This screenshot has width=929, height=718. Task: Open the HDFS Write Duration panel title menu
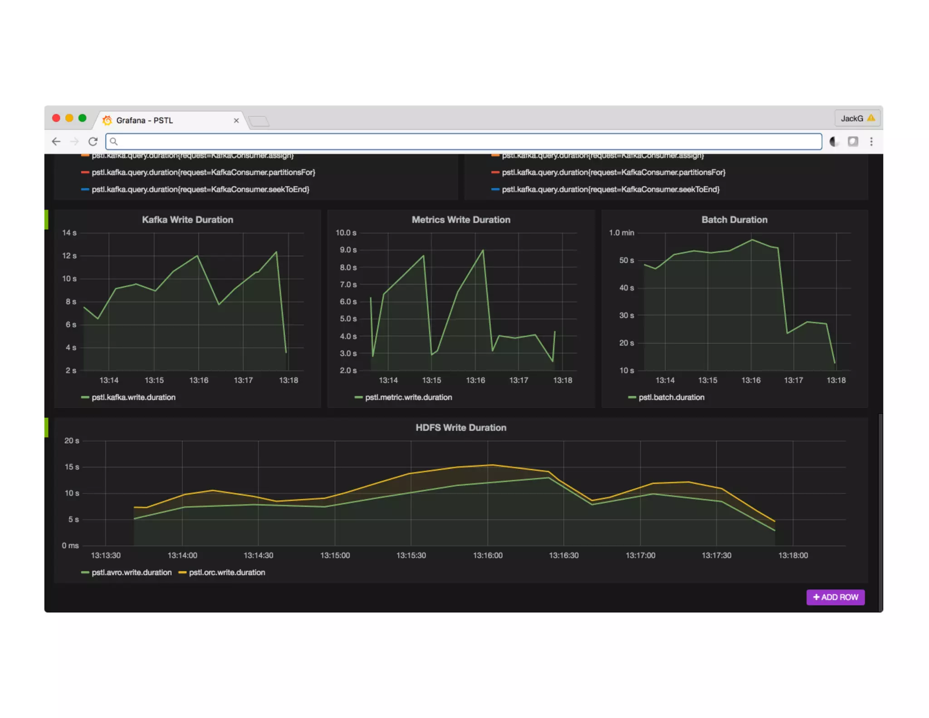[461, 428]
